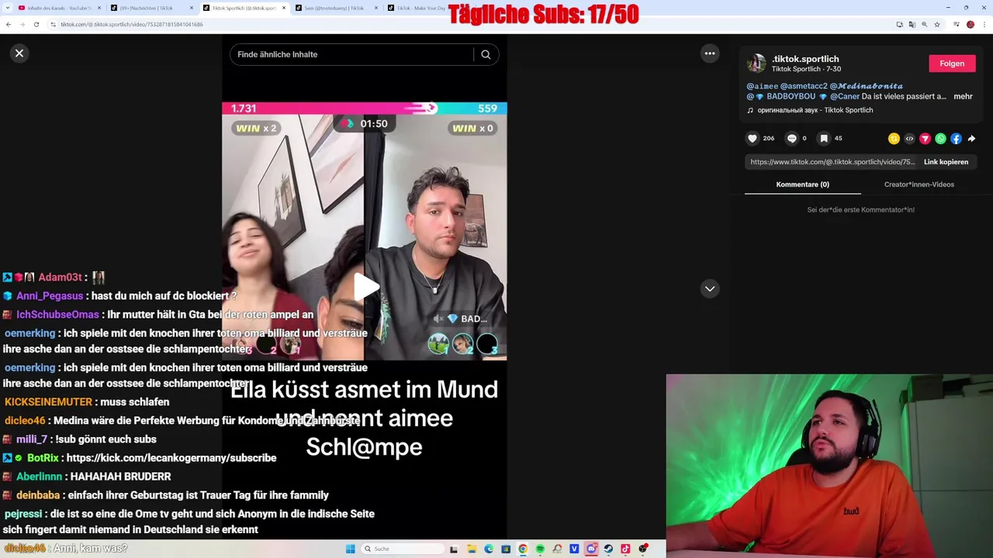Share video to WhatsApp

(x=940, y=139)
